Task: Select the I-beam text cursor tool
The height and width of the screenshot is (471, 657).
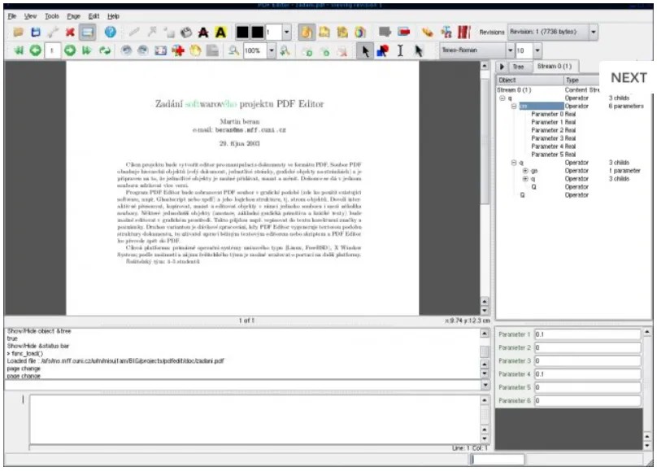Action: [x=398, y=50]
